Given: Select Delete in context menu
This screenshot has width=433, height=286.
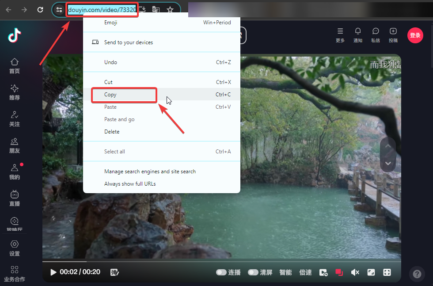Looking at the screenshot, I should (x=162, y=132).
